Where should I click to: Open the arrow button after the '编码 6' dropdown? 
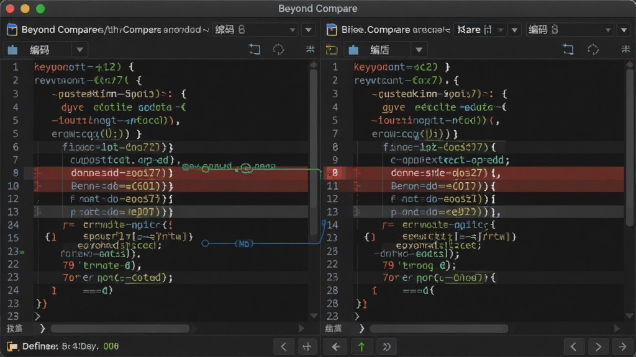(308, 30)
